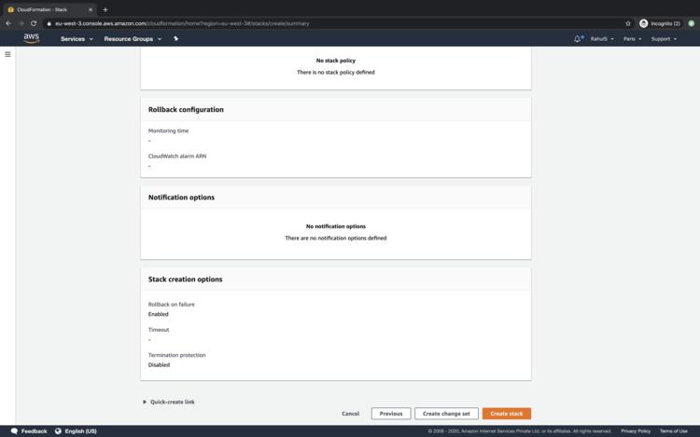Viewport: 700px width, 437px height.
Task: Open the Support menu
Action: 664,39
